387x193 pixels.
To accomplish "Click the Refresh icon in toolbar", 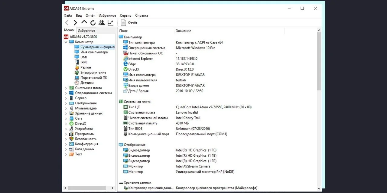I will pos(93,23).
